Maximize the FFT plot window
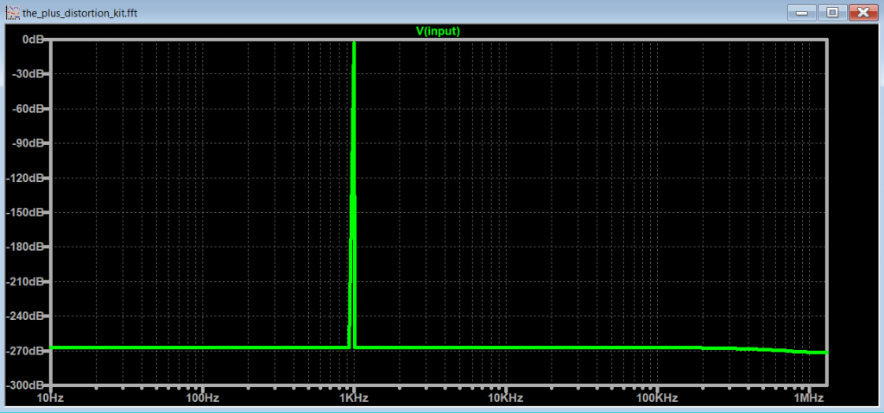The height and width of the screenshot is (413, 884). click(x=831, y=12)
